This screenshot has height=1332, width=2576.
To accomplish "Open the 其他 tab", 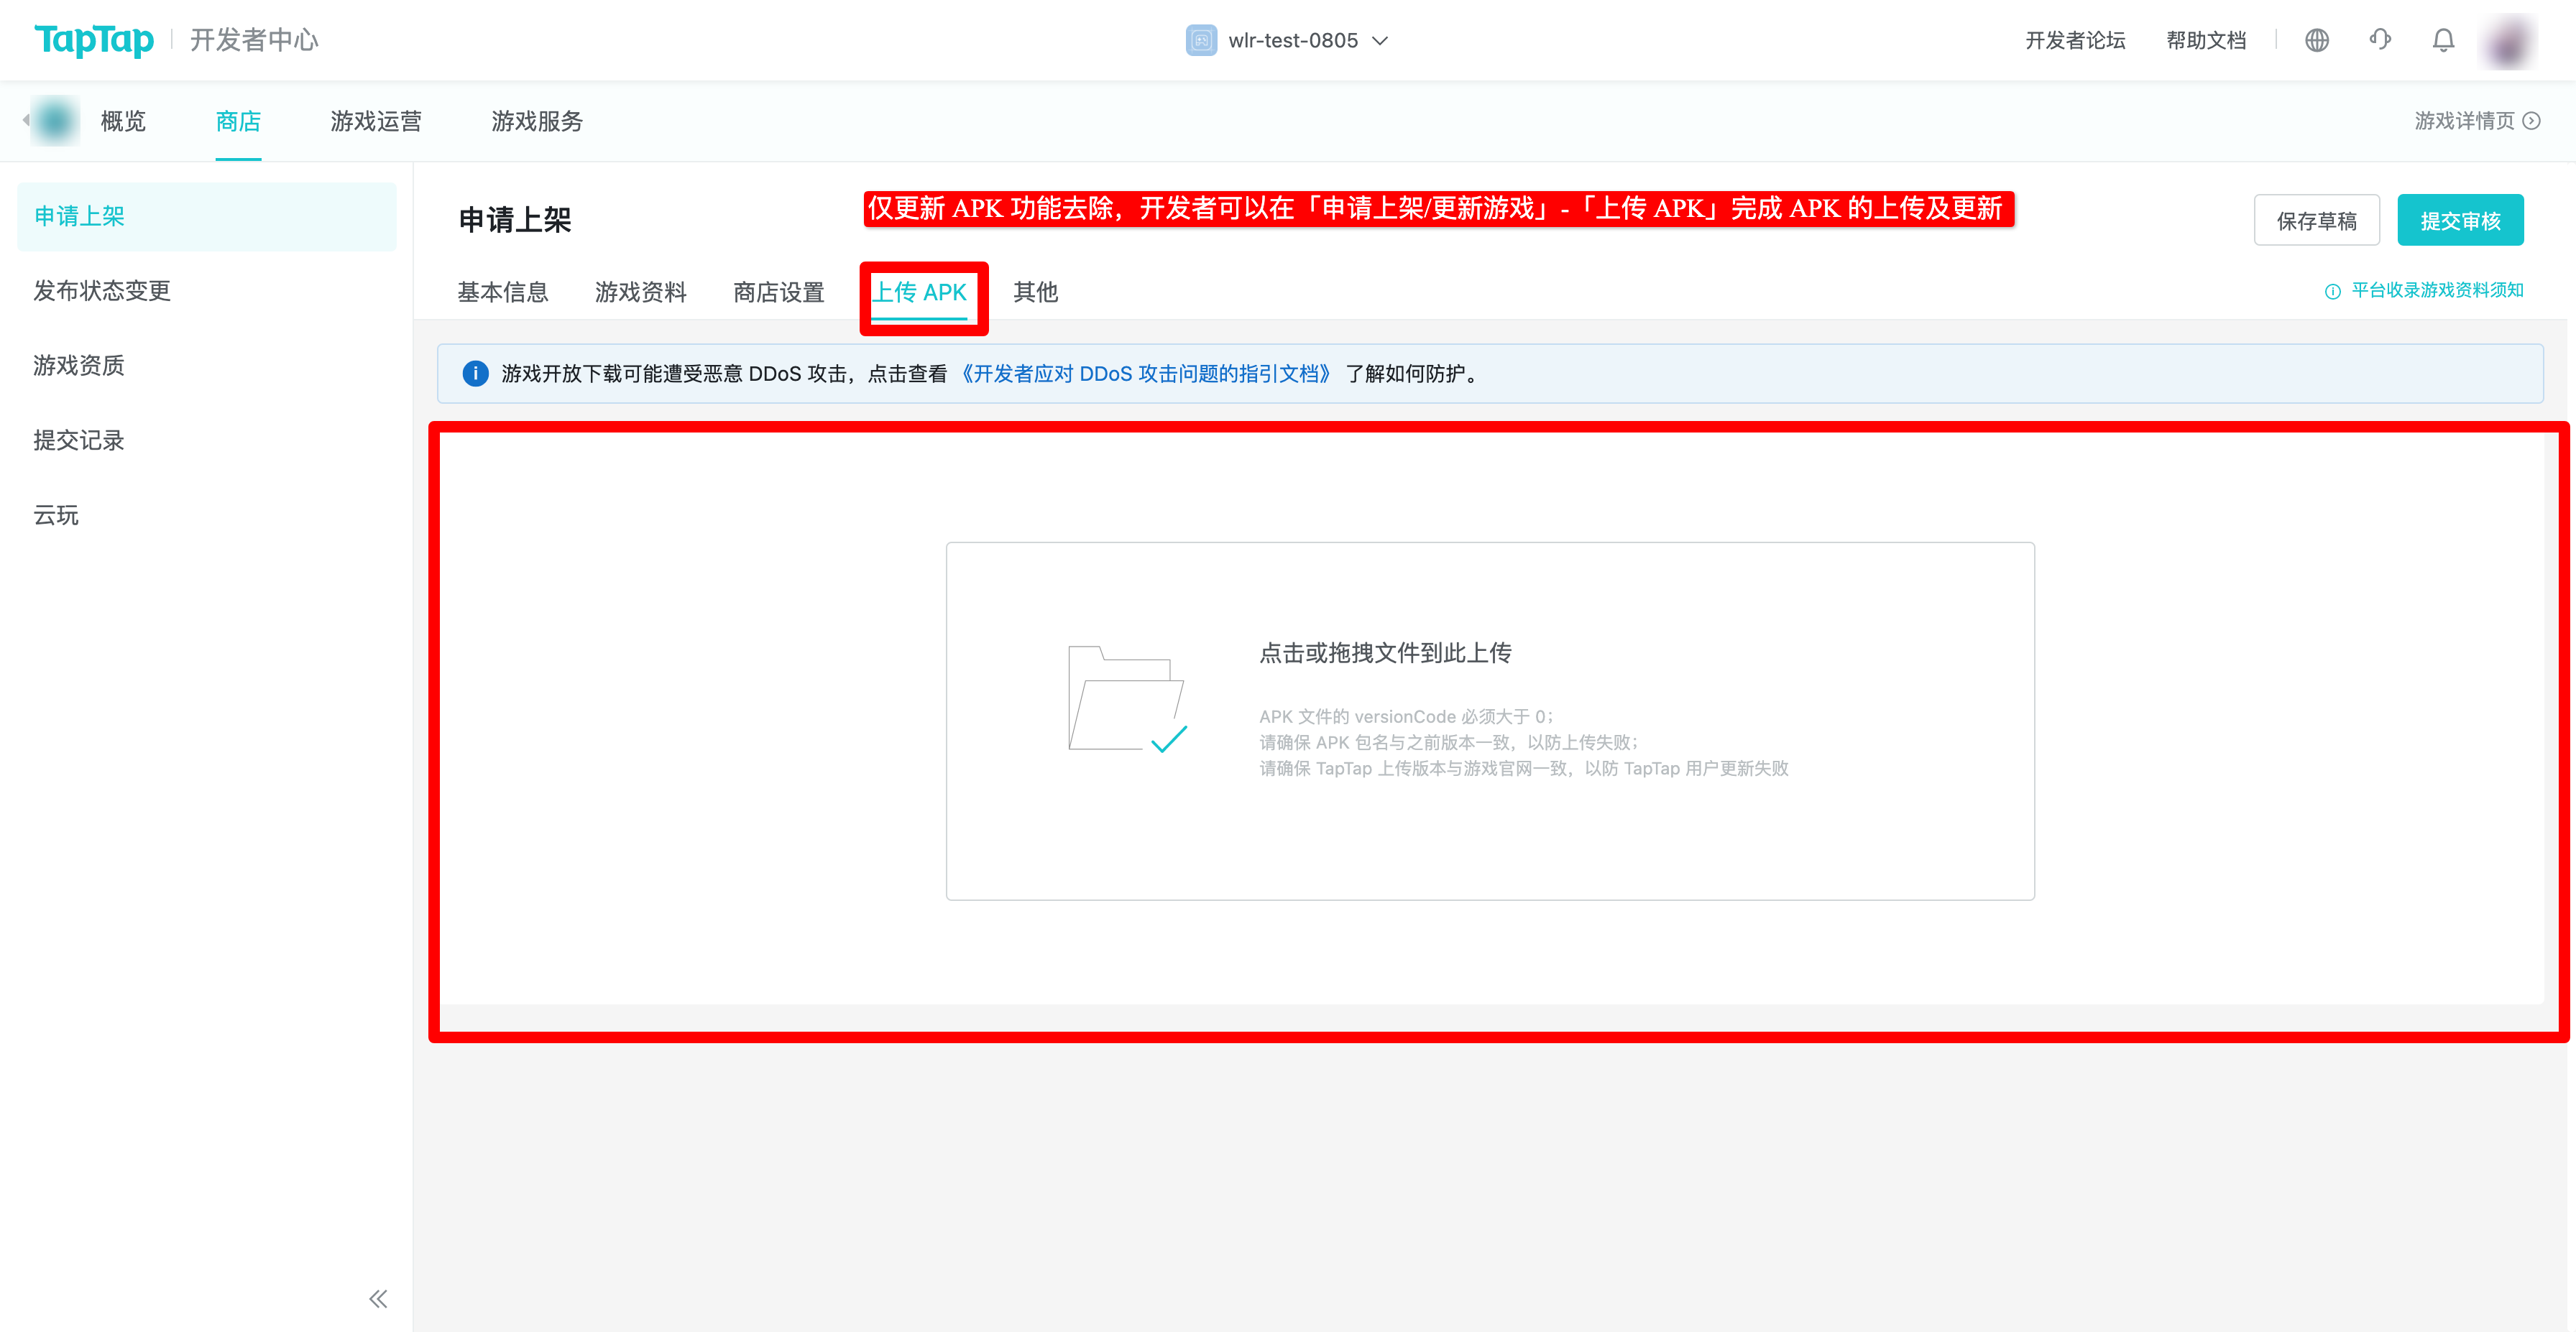I will coord(1035,292).
